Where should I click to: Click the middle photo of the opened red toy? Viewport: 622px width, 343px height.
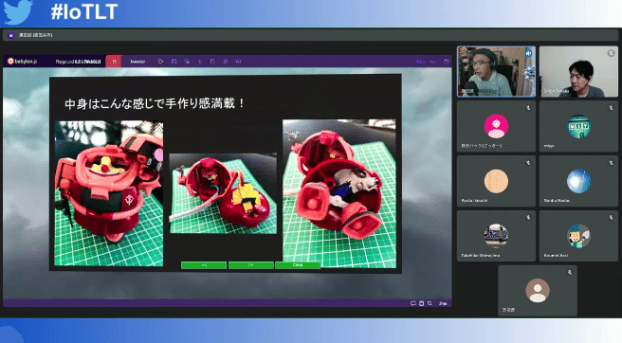(x=223, y=193)
